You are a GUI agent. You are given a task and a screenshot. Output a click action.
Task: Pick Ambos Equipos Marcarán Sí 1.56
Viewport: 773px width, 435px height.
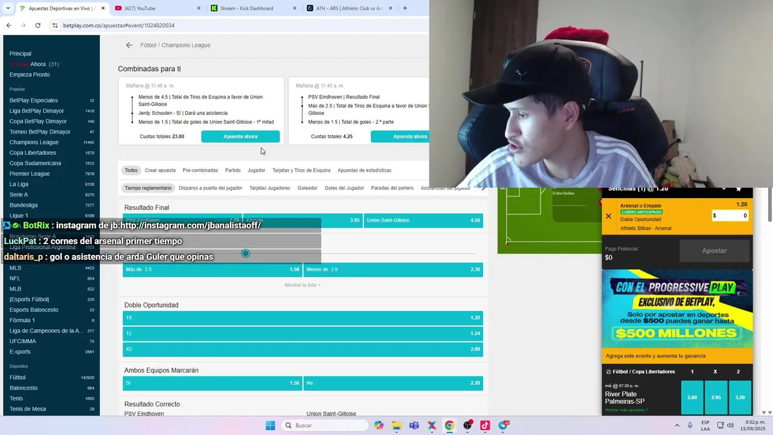pos(212,383)
